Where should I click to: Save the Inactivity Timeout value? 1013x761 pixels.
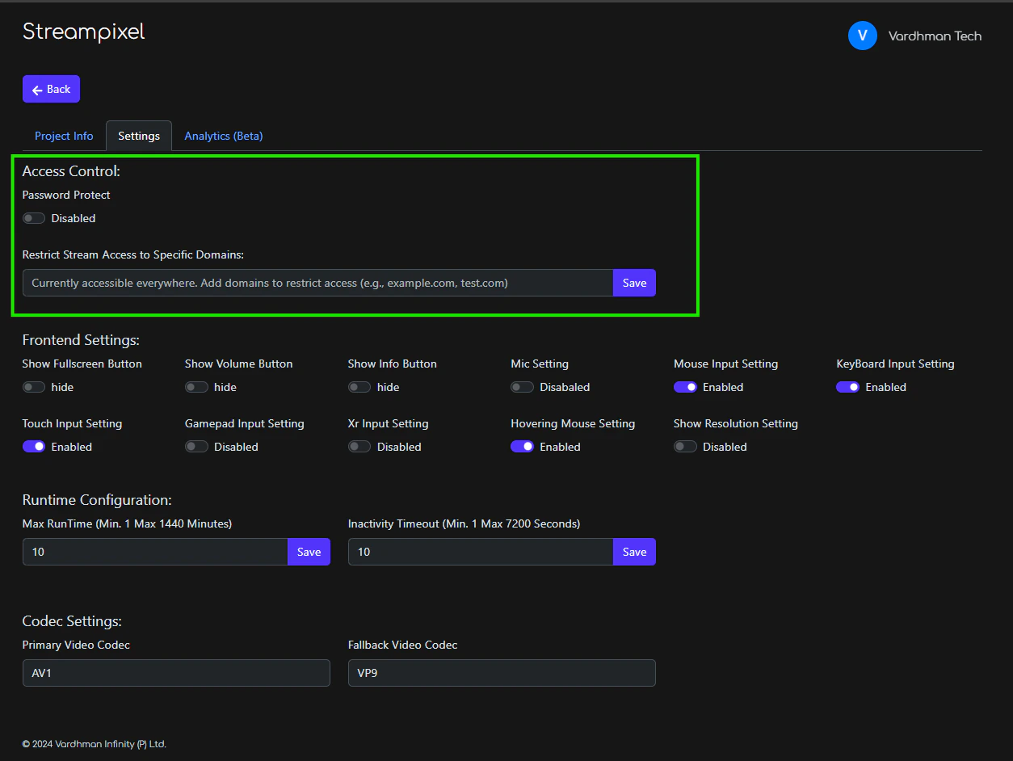pos(634,552)
